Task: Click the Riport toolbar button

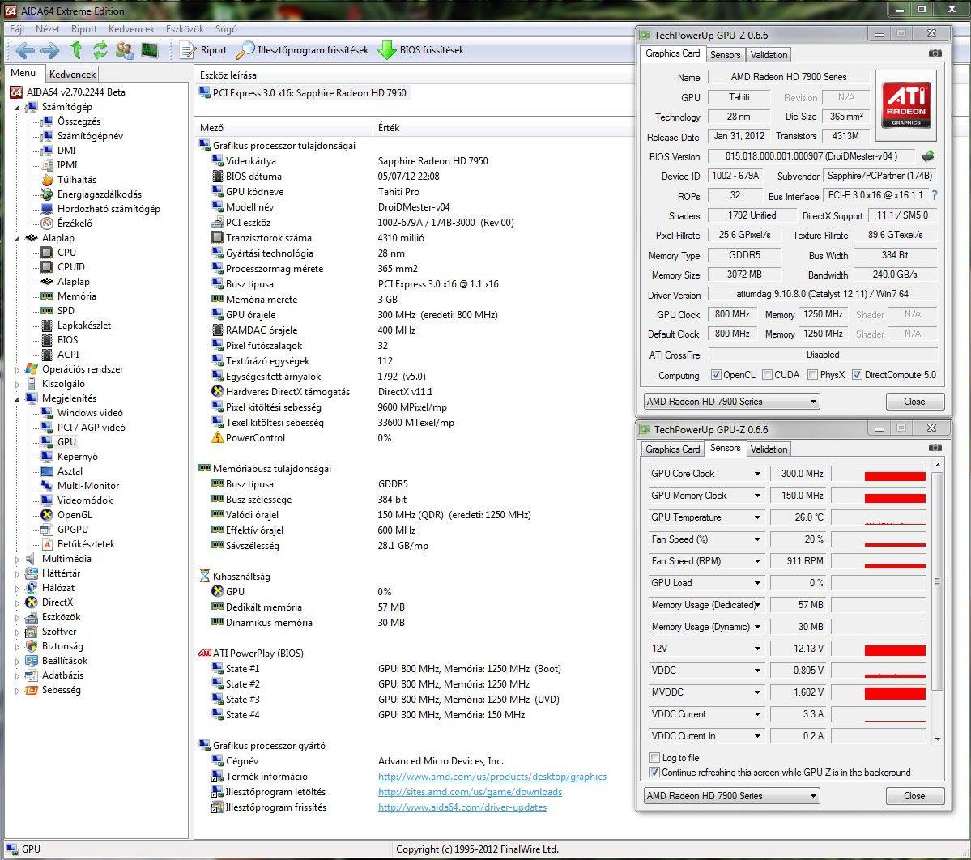Action: coord(203,50)
